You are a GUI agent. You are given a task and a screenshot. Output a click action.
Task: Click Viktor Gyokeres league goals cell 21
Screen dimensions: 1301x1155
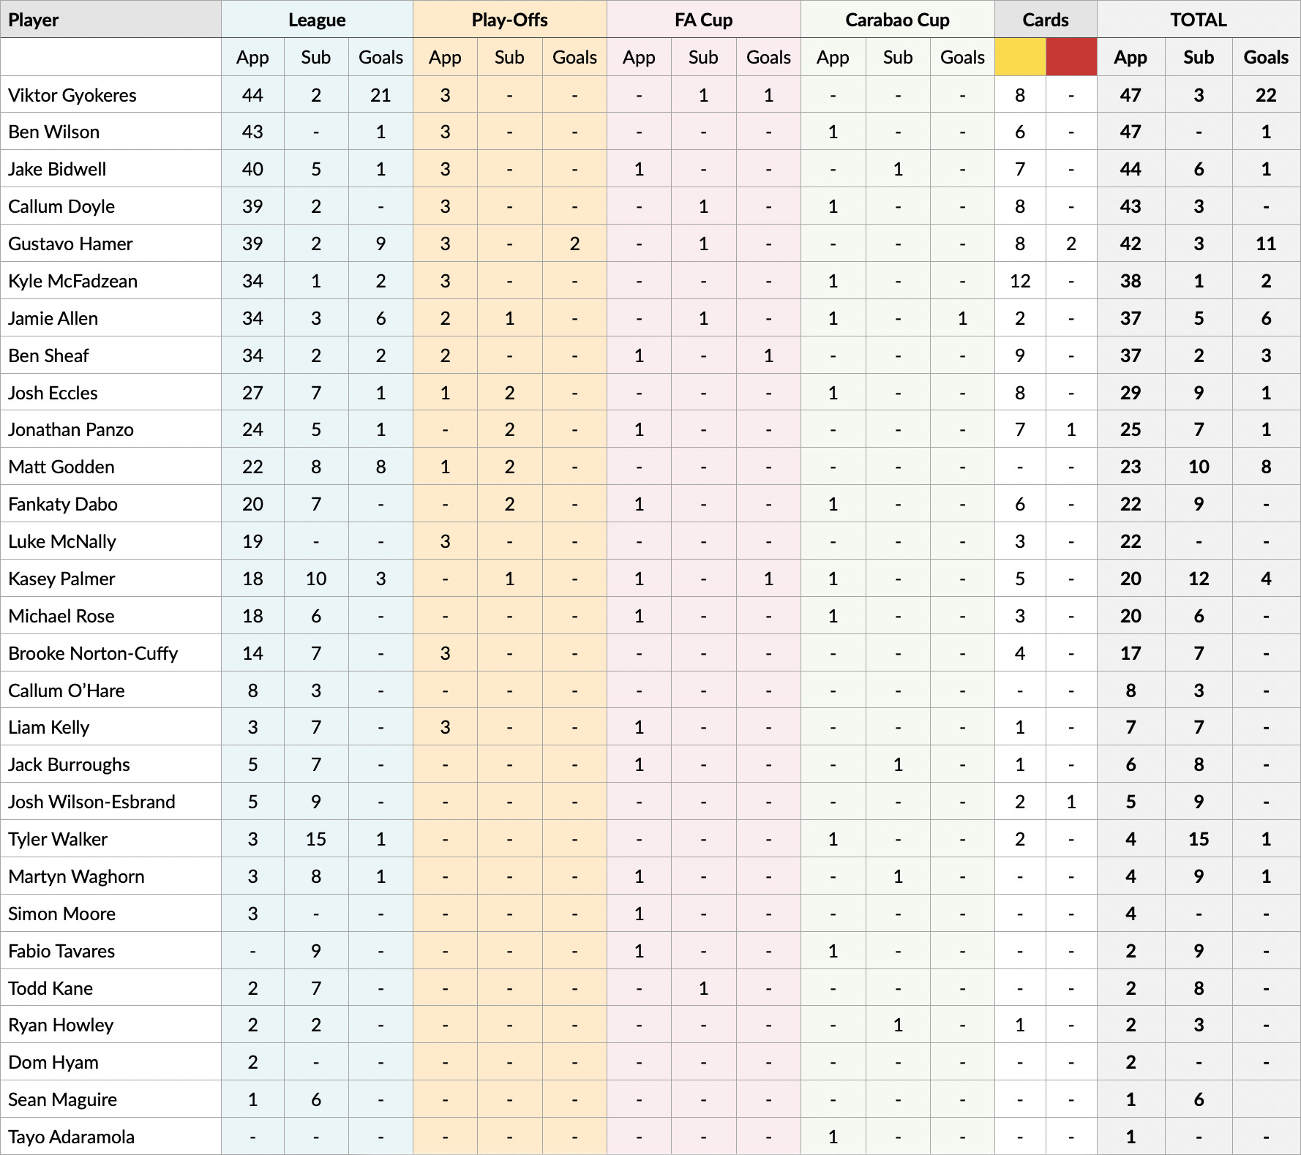(380, 95)
